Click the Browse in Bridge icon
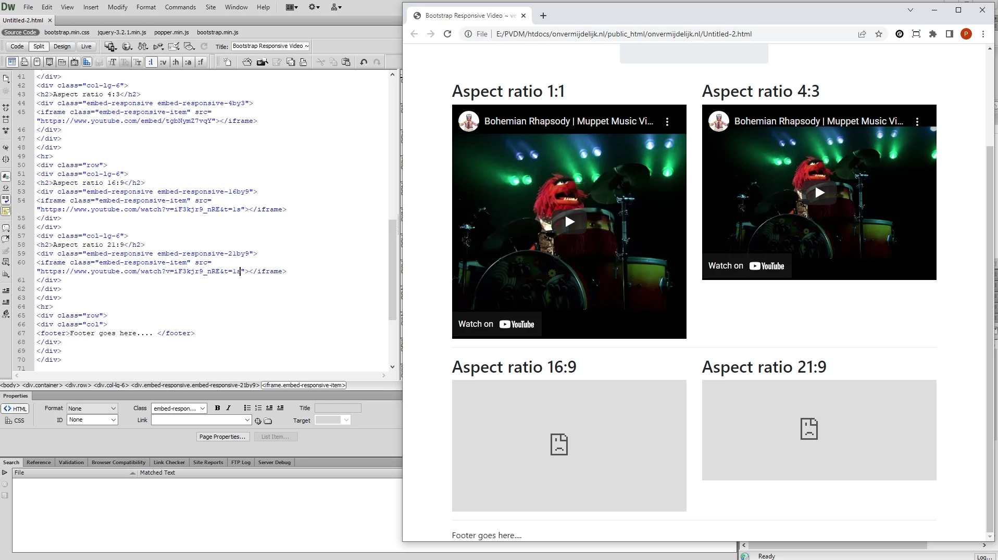998x560 pixels. click(262, 62)
